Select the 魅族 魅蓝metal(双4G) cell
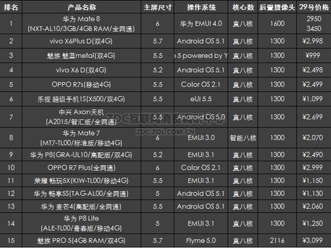This screenshot has width=331, height=248. pos(81,56)
